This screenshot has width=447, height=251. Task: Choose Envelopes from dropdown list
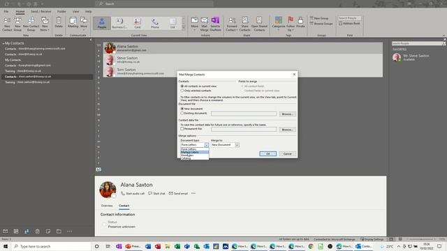(x=195, y=155)
